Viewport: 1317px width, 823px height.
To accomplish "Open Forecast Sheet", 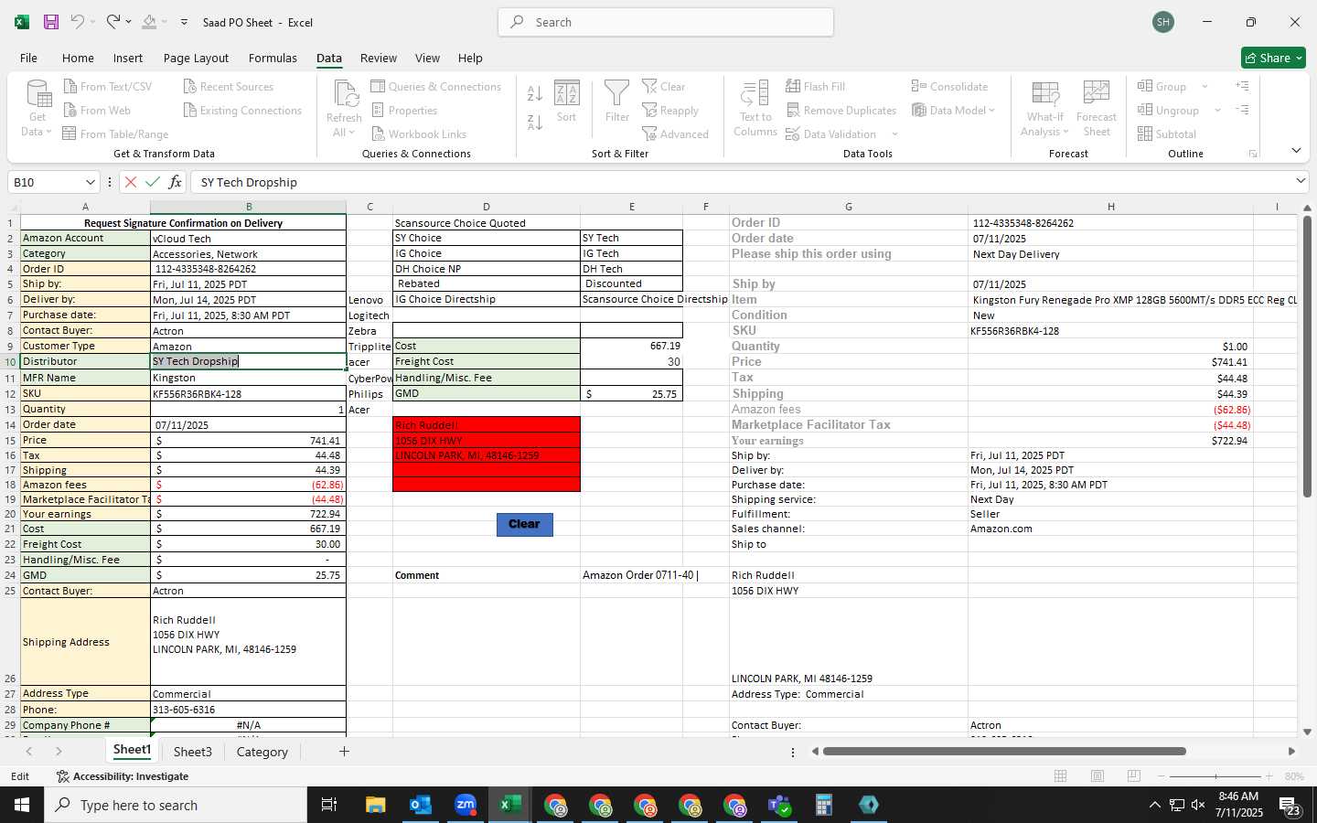I will 1097,108.
